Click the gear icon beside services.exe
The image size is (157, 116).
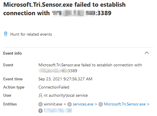tap(70, 104)
